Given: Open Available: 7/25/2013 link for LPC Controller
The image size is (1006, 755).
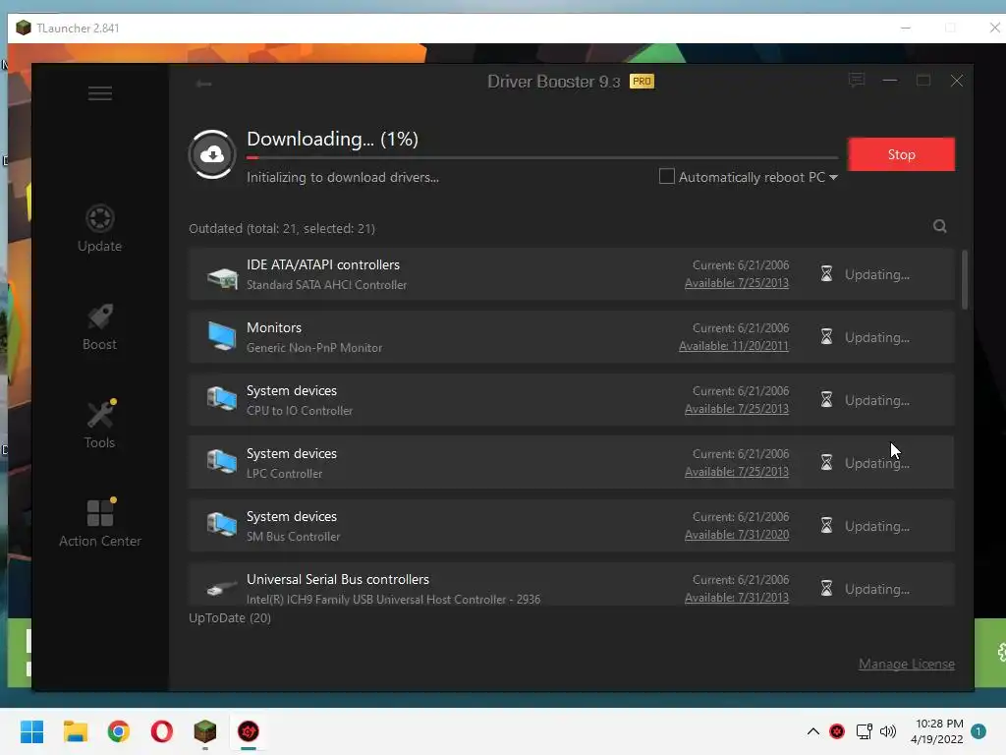Looking at the screenshot, I should click(x=737, y=472).
